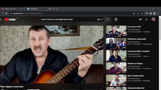Open the Chrome tab search chevron
The height and width of the screenshot is (90, 161).
(x=141, y=9)
